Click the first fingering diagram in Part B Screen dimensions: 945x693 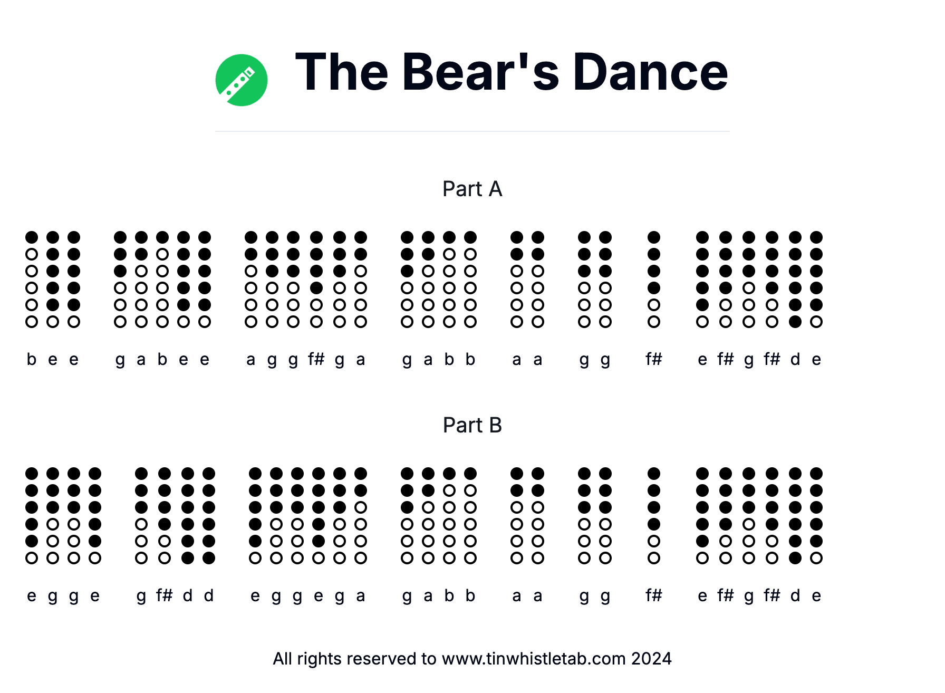[x=32, y=516]
